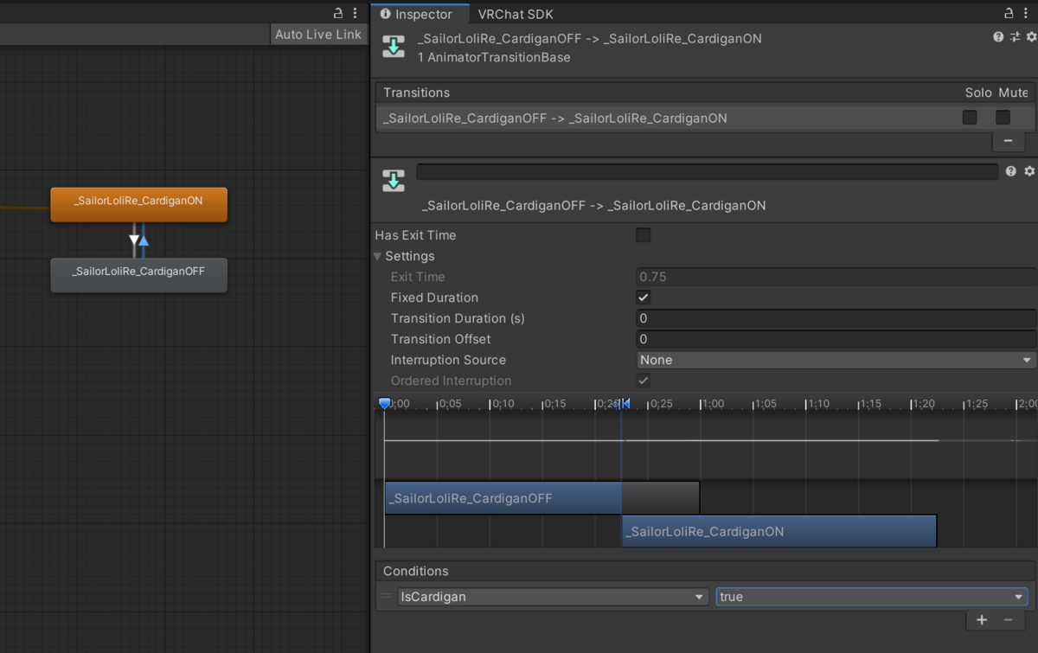The height and width of the screenshot is (653, 1038).
Task: Remove transition with minus button under Transitions
Action: [x=1008, y=140]
